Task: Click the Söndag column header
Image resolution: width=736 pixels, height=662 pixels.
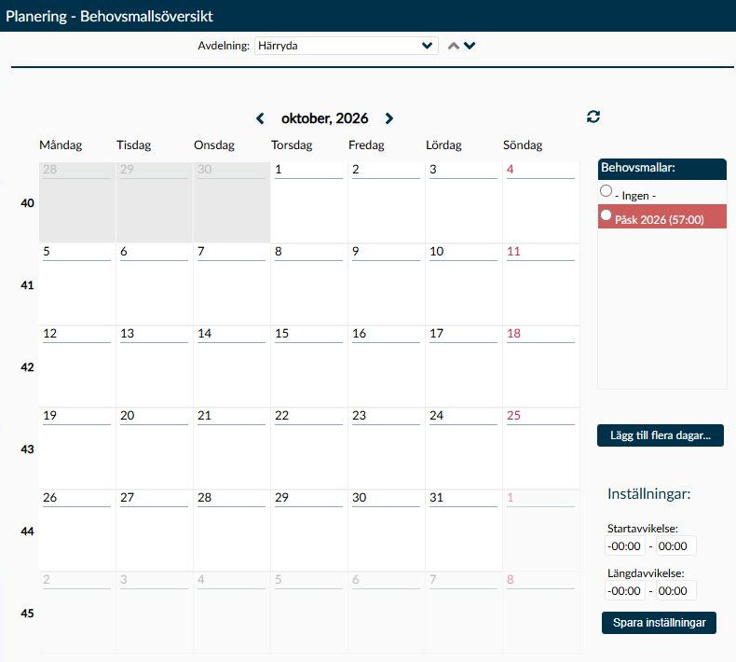Action: (x=523, y=145)
